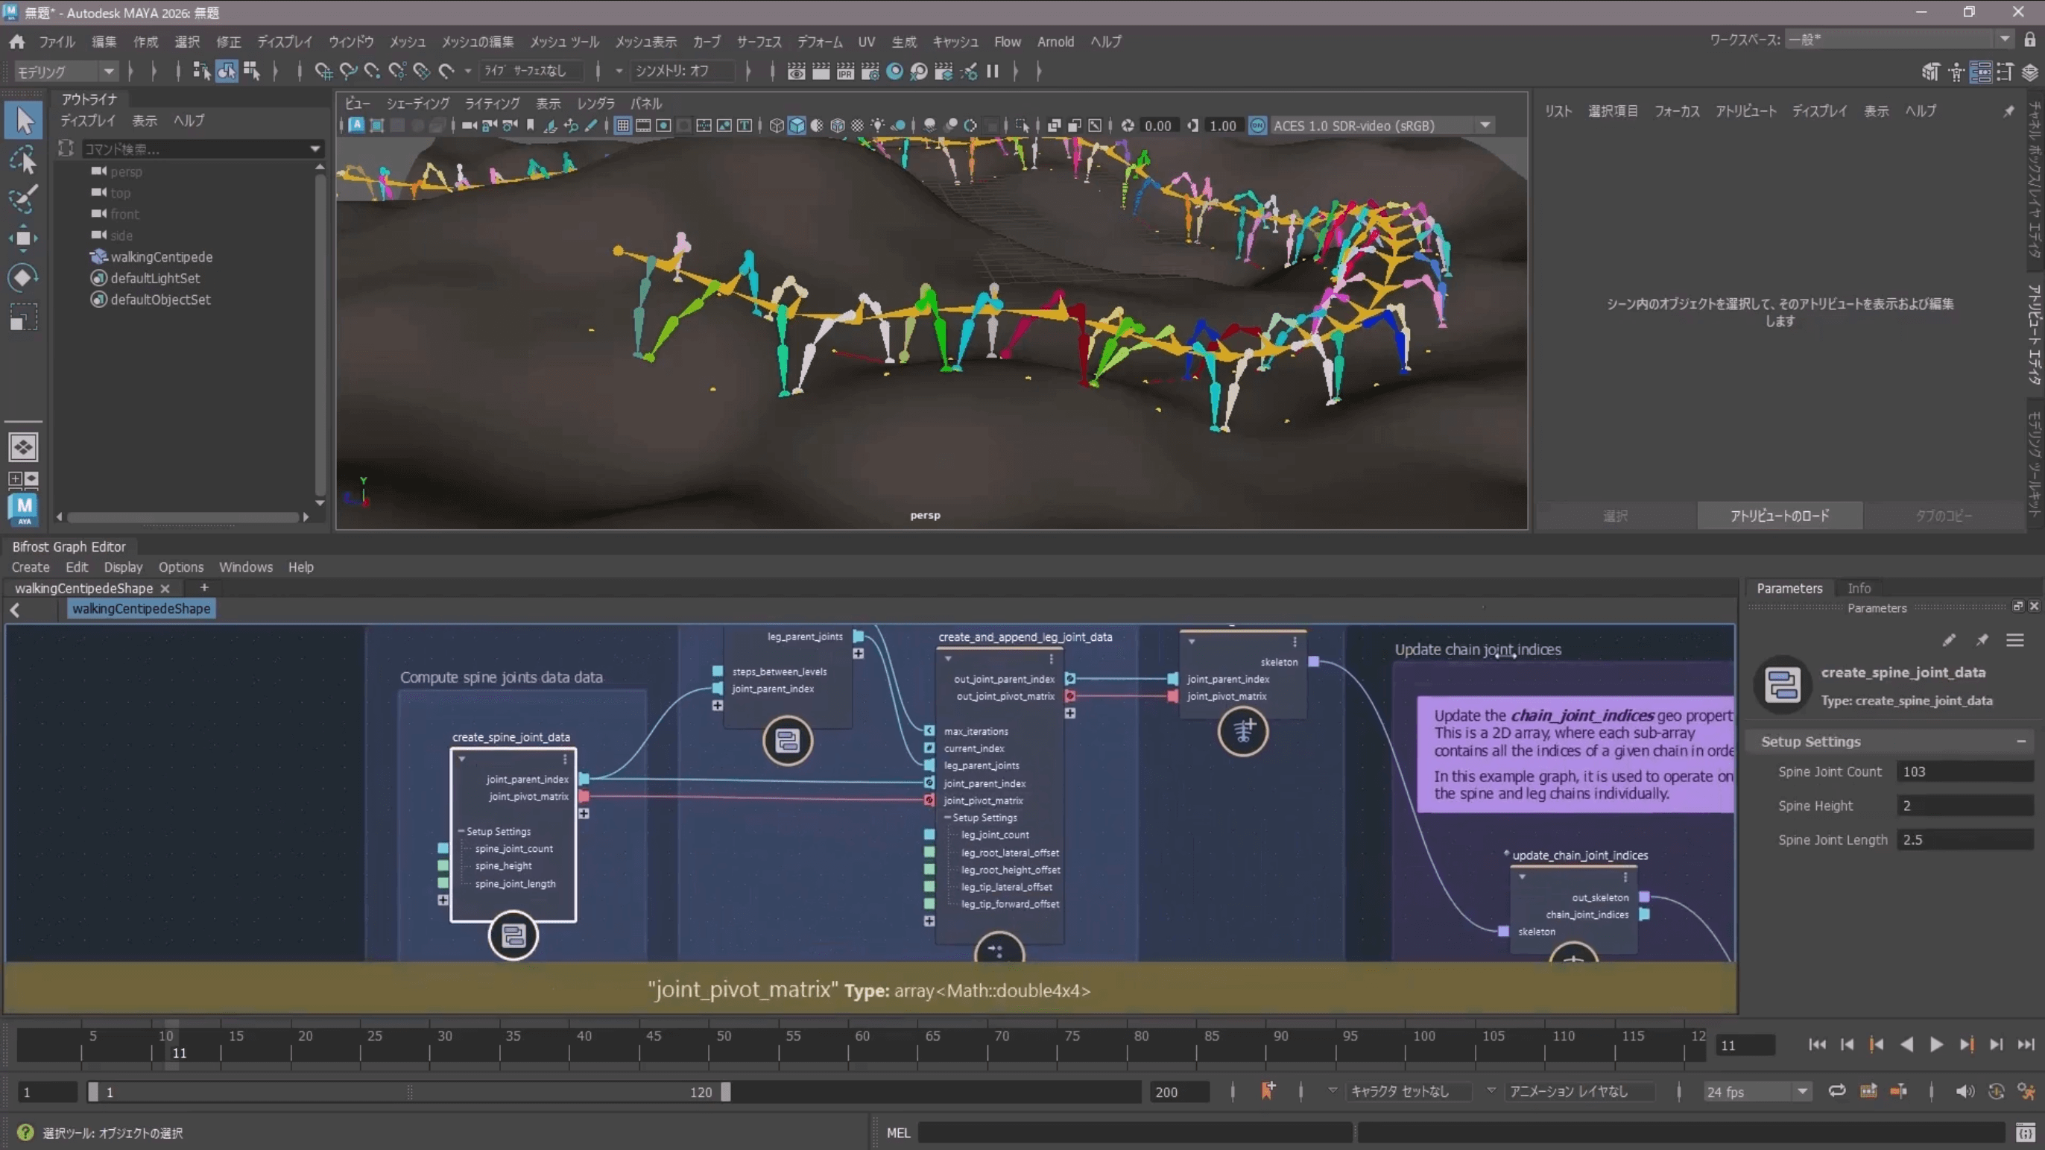Click the MEL command line input
Viewport: 2045px width, 1150px height.
(x=1135, y=1133)
